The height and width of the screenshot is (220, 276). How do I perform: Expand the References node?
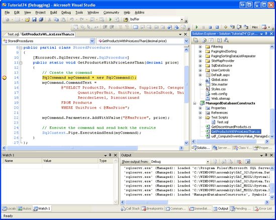(x=200, y=113)
